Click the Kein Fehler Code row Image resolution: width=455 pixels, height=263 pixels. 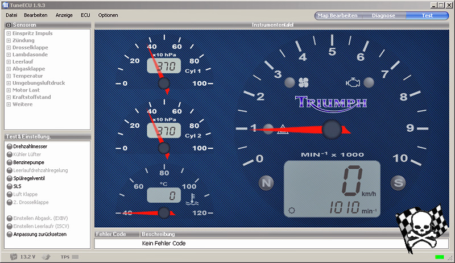[163, 243]
